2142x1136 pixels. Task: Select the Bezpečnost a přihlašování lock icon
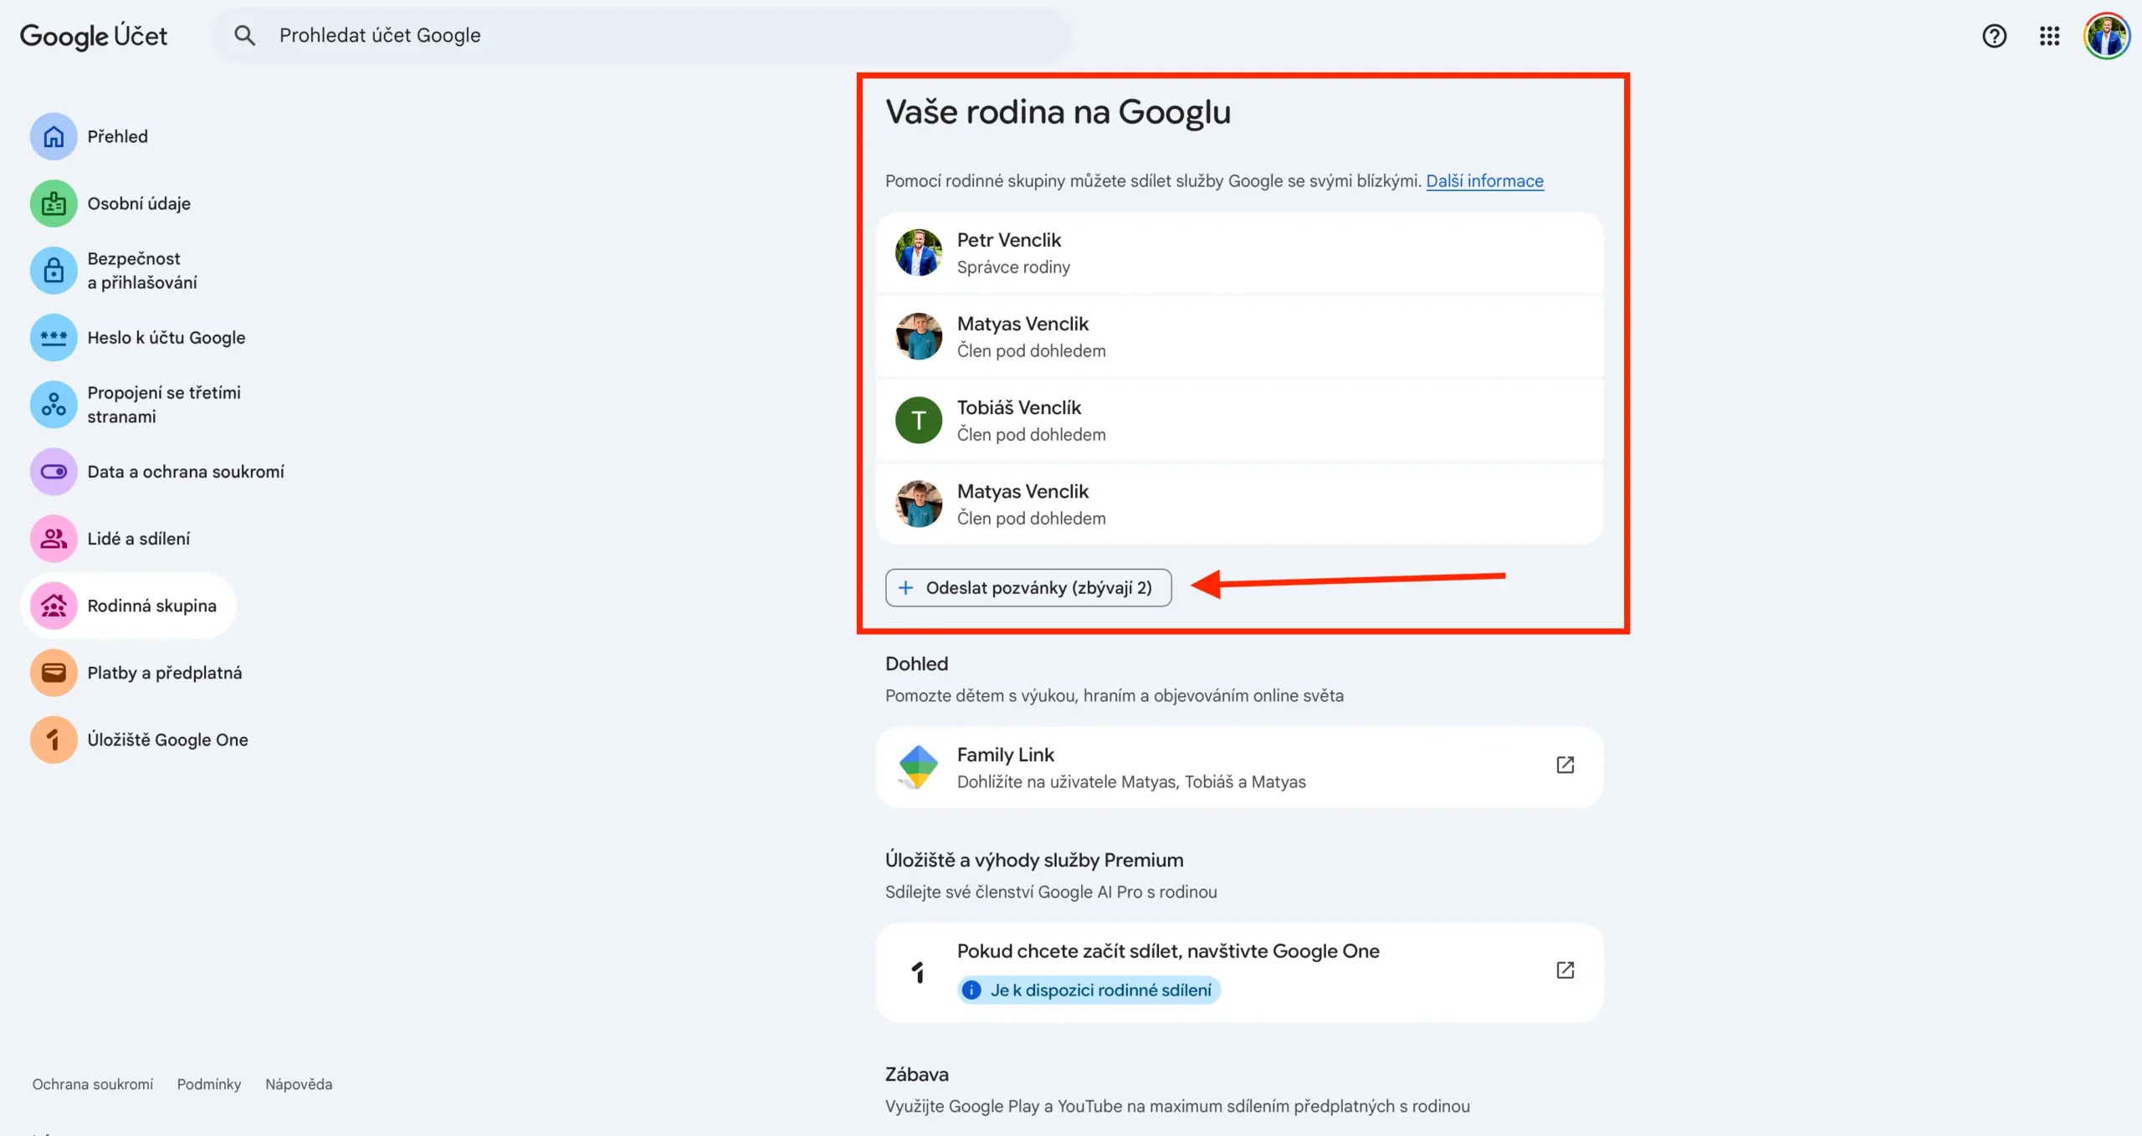[53, 270]
